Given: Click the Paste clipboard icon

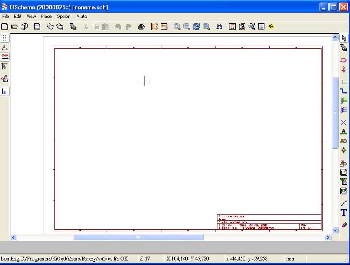Looking at the screenshot, I should tap(105, 27).
